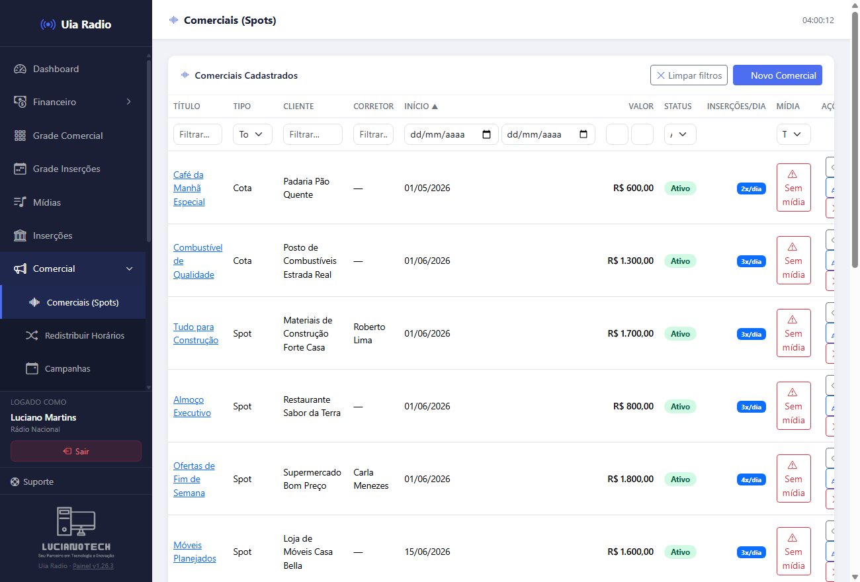860x582 pixels.
Task: Click the Roberto Lima corretor cell
Action: click(x=369, y=333)
